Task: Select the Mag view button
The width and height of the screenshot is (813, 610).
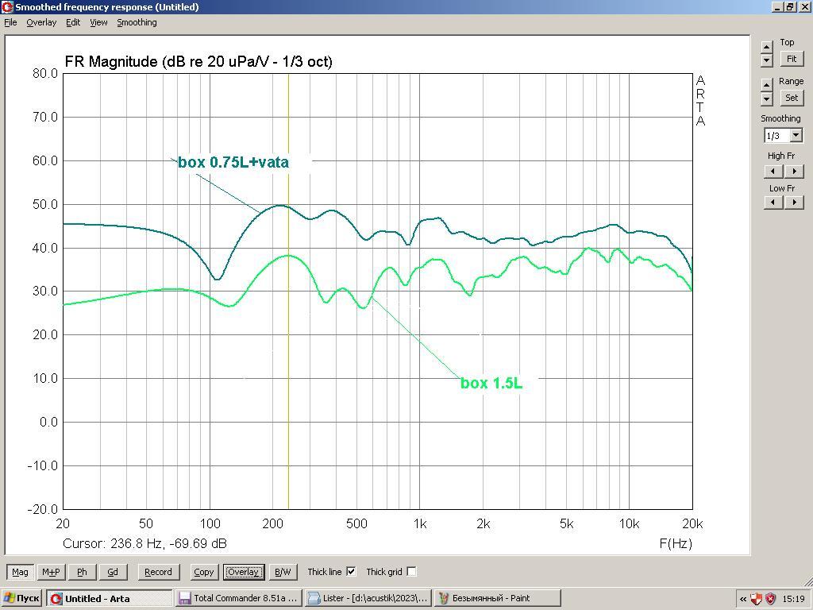Action: pyautogui.click(x=20, y=572)
